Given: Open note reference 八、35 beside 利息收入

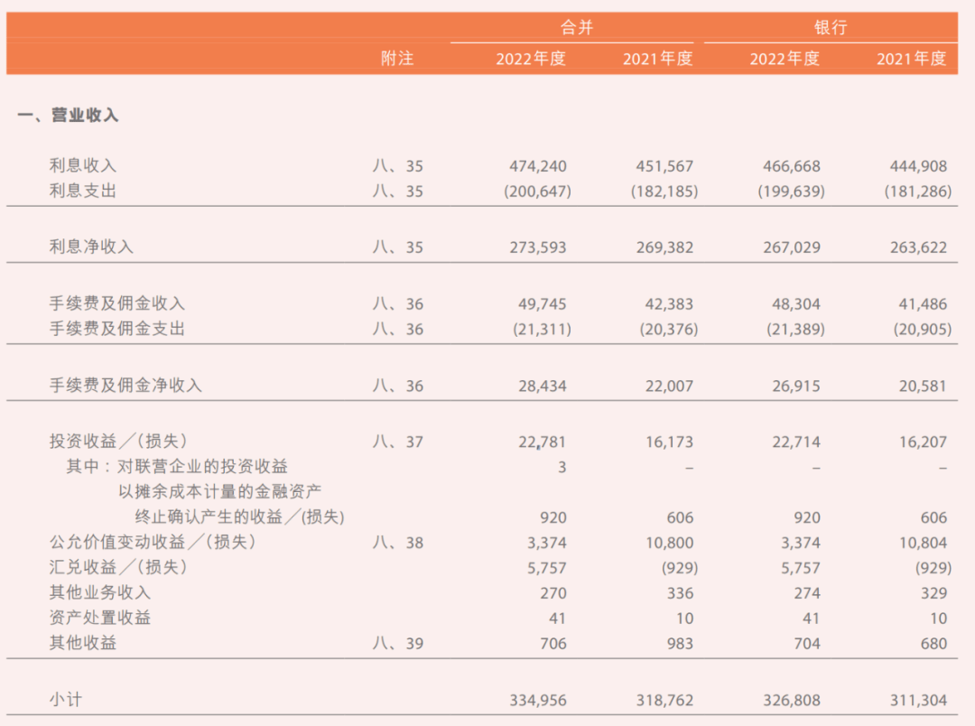Looking at the screenshot, I should (x=399, y=165).
